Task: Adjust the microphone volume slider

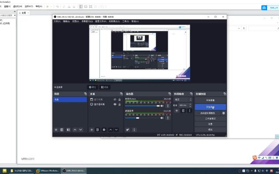Action: point(142,106)
